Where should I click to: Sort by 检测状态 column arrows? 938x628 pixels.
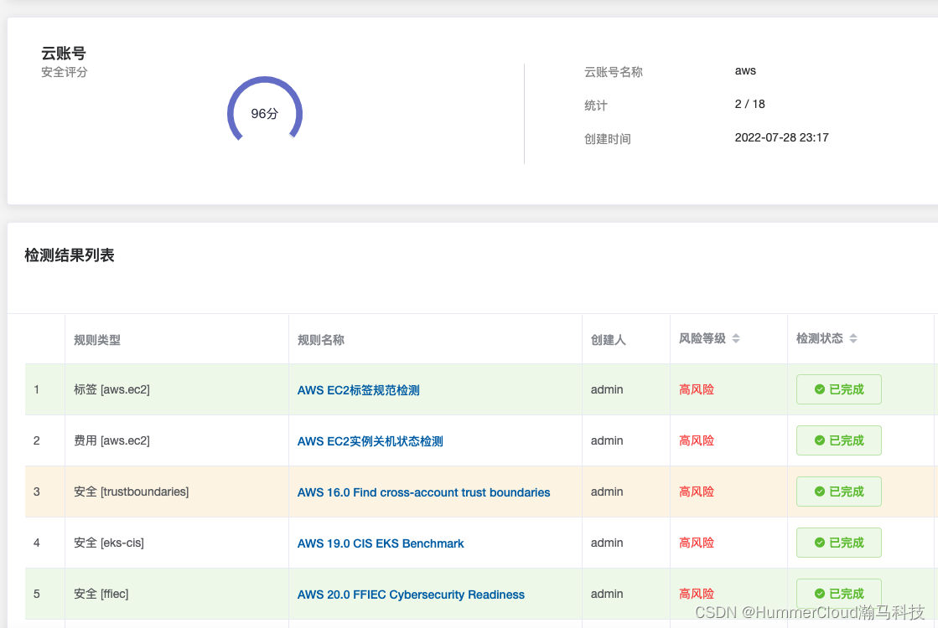(x=853, y=339)
